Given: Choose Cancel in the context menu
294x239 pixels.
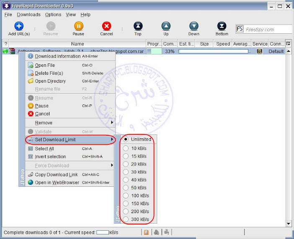Looking at the screenshot, I should pyautogui.click(x=70, y=114).
